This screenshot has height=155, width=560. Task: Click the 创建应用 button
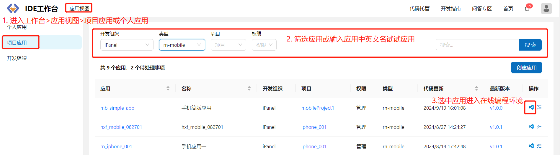coord(526,68)
